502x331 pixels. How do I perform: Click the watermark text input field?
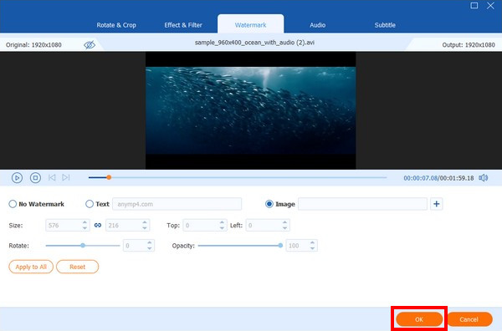click(x=177, y=204)
